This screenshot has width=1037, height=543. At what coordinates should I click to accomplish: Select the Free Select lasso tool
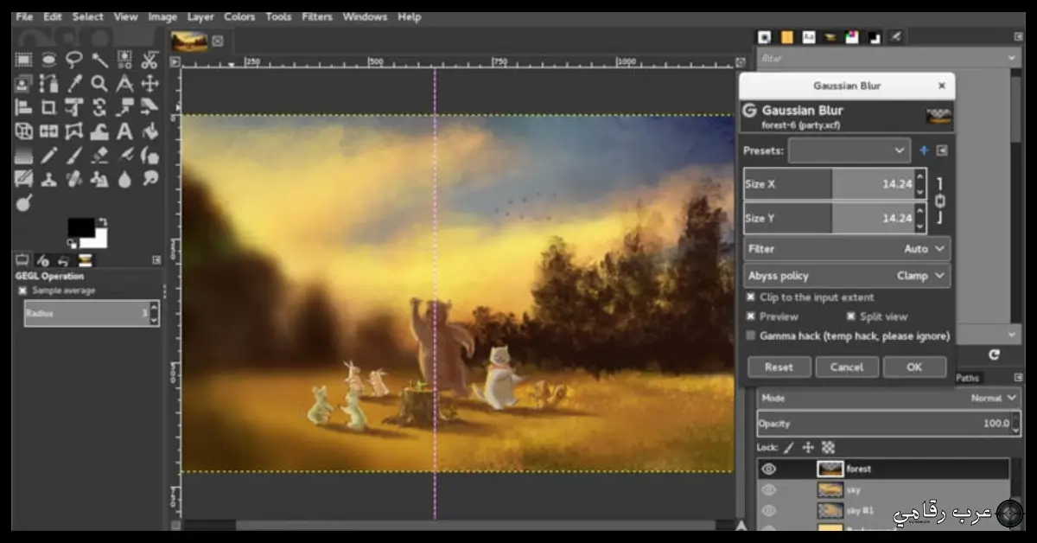click(x=74, y=60)
